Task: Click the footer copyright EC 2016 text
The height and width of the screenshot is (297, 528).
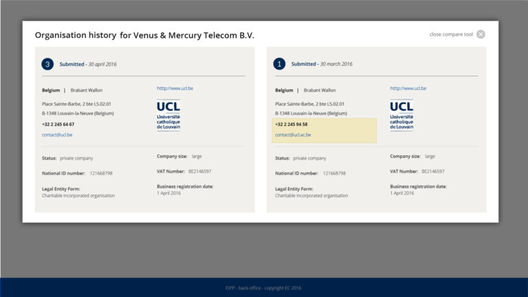Action: (263, 288)
